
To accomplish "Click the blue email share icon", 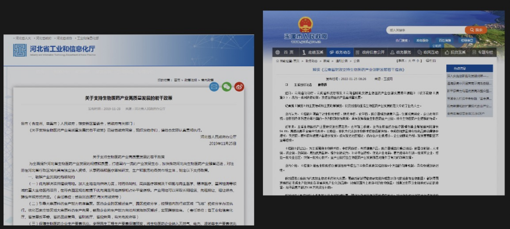I will (x=214, y=87).
